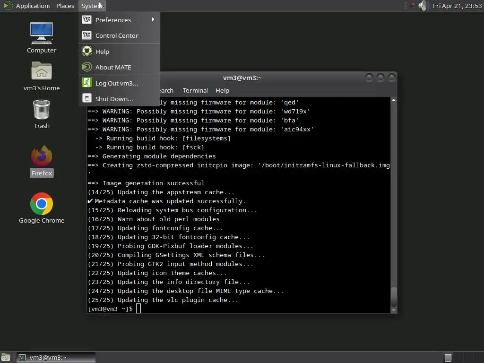Open the Applications menu

point(33,6)
